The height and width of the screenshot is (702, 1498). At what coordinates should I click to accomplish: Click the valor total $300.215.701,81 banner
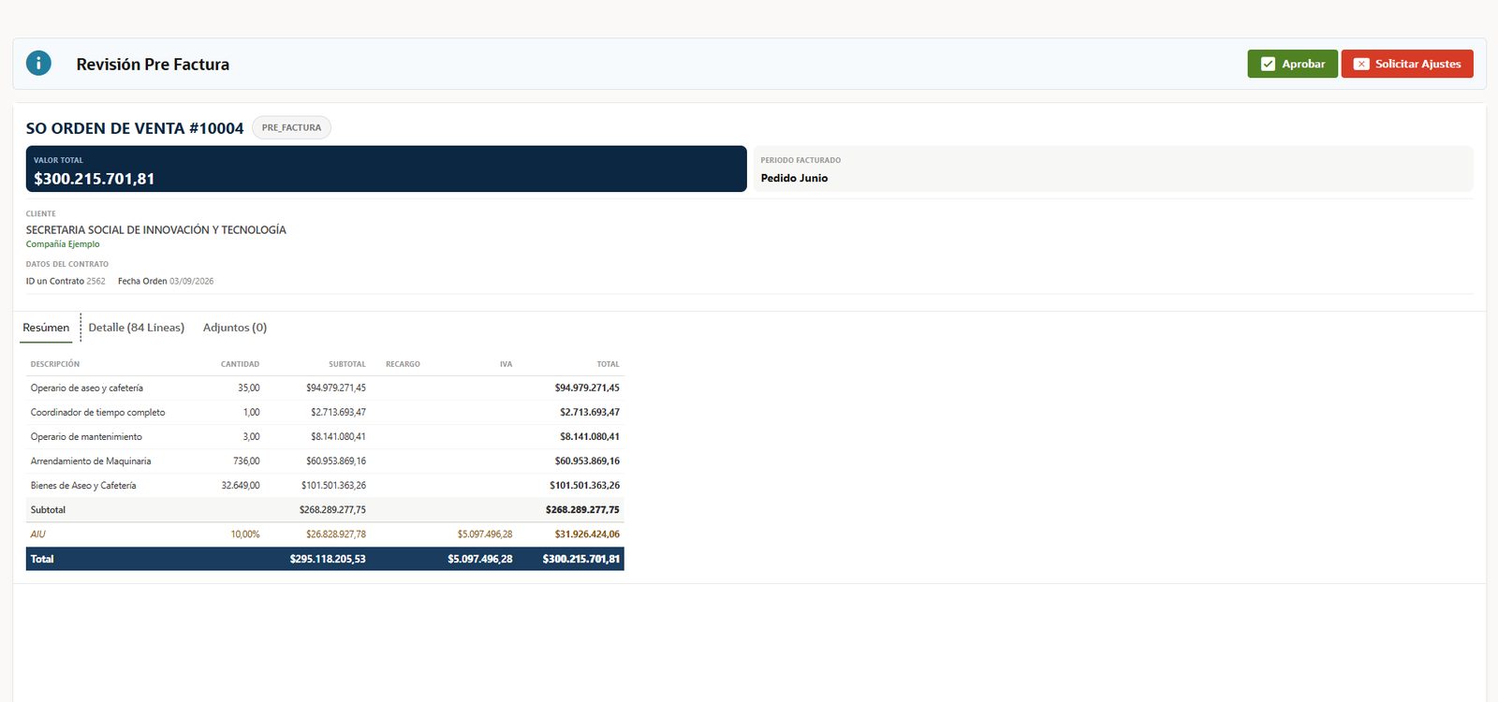click(386, 168)
